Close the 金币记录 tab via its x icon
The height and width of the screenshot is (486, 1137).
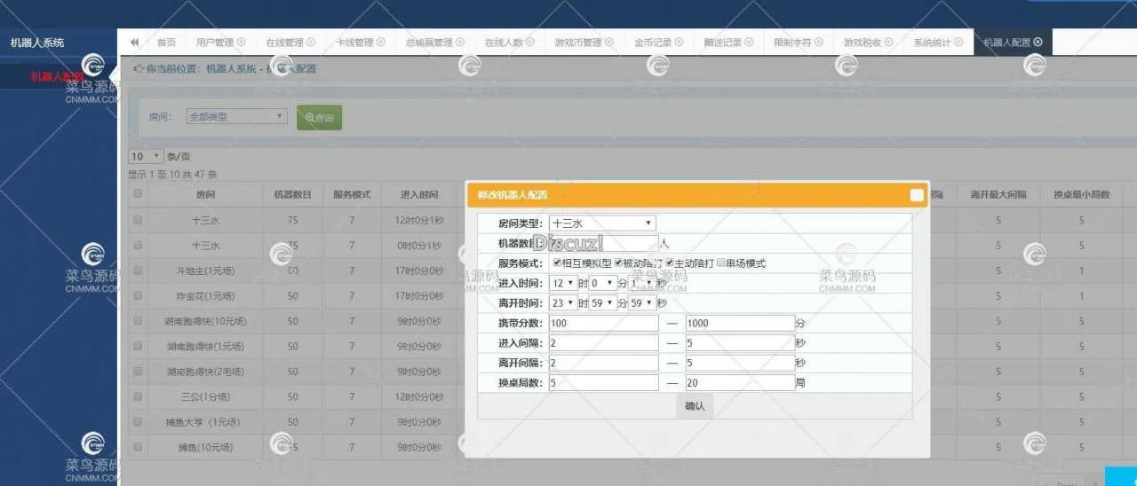[x=680, y=43]
